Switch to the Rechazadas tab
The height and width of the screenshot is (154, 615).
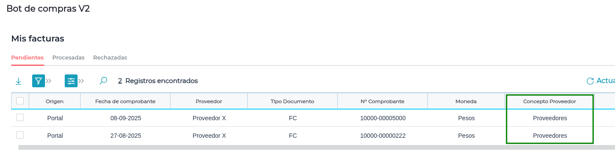pyautogui.click(x=110, y=57)
